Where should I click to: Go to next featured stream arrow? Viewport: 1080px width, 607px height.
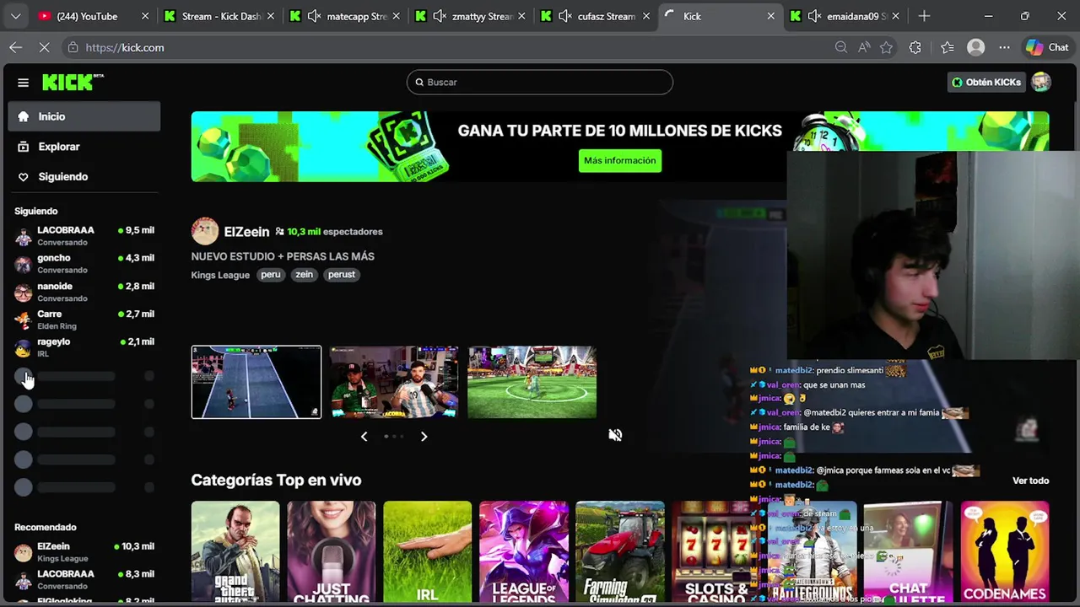click(424, 436)
